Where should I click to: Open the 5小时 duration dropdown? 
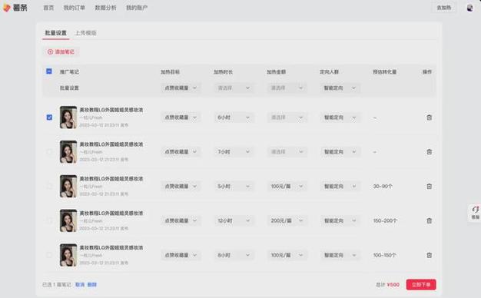(234, 186)
